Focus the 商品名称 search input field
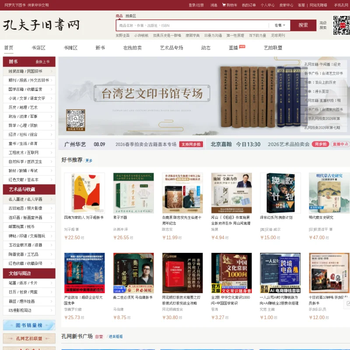Viewport: 350px width, 350px height. [192, 25]
